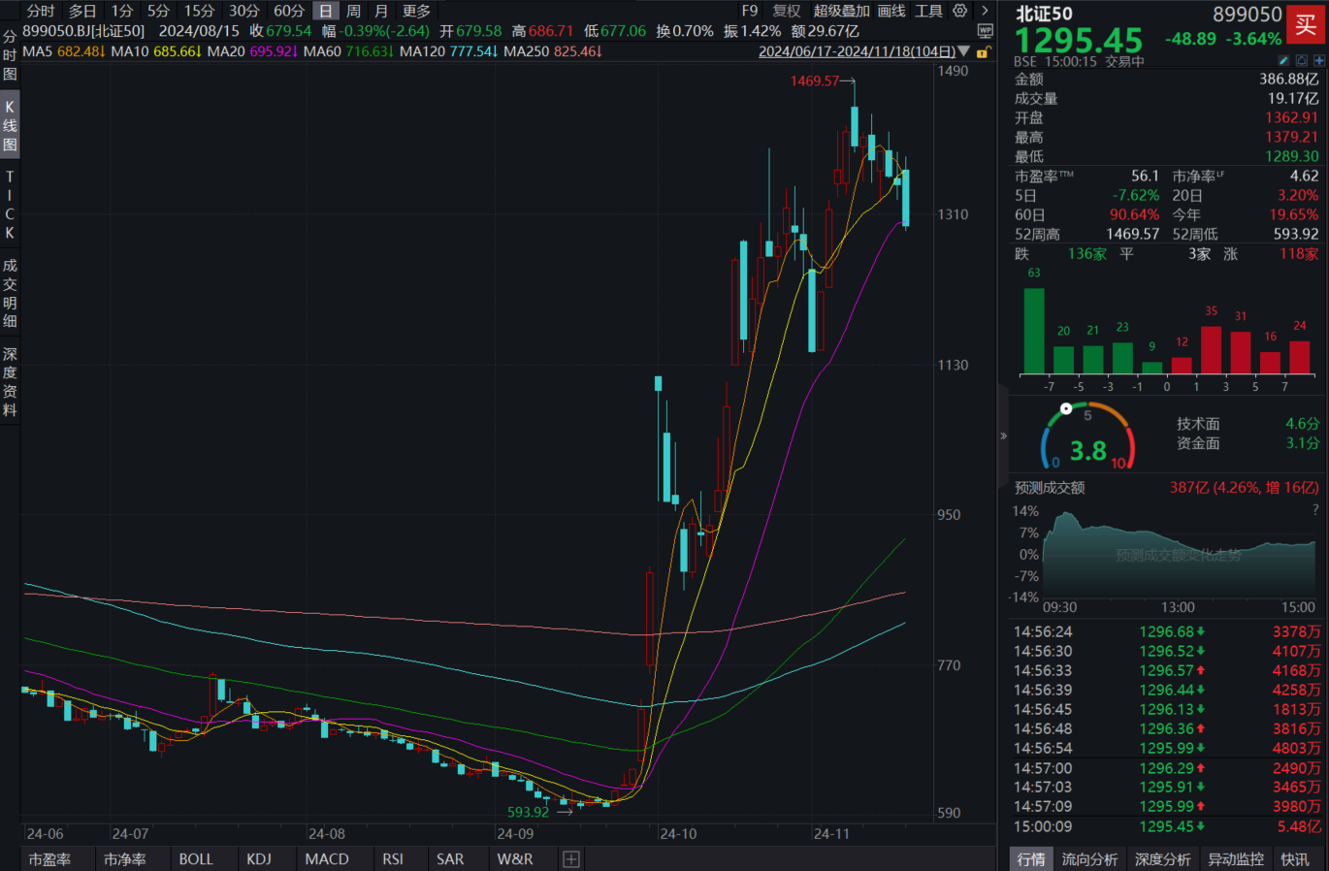
Task: Click the 预测成交额 387亿 value
Action: pyautogui.click(x=1244, y=488)
